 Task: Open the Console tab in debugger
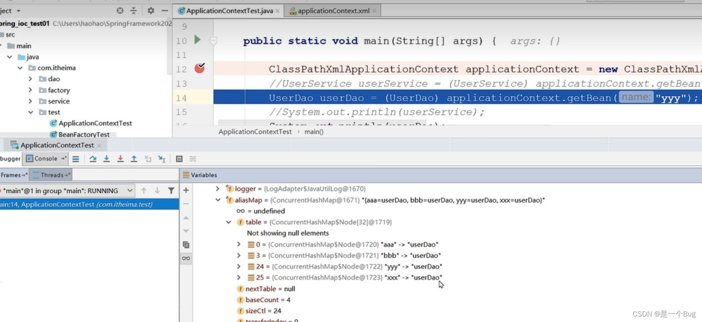pyautogui.click(x=45, y=159)
